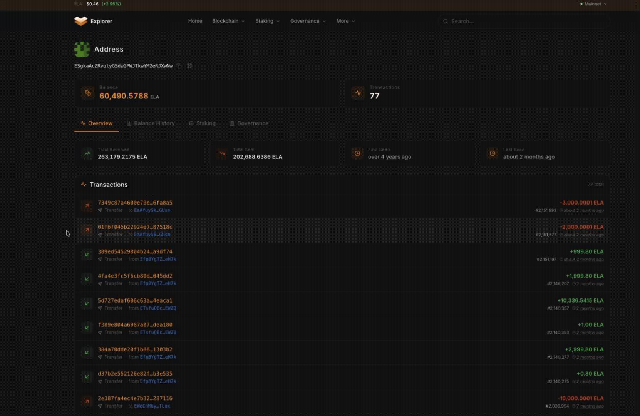
Task: Click the copy address icon
Action: (179, 66)
